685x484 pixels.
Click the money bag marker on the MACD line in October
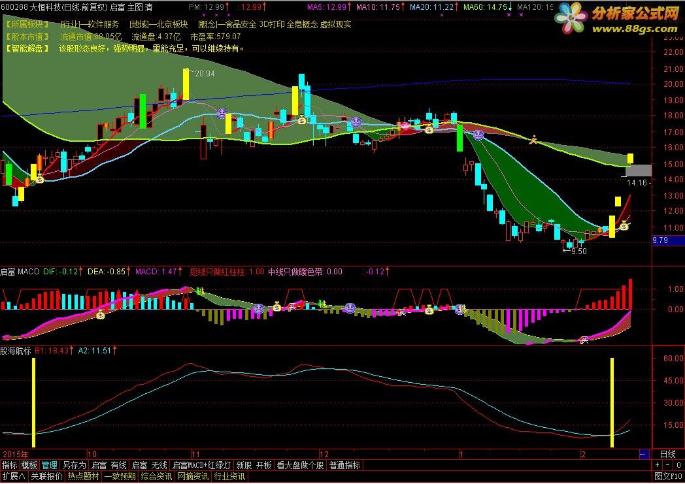tap(101, 314)
